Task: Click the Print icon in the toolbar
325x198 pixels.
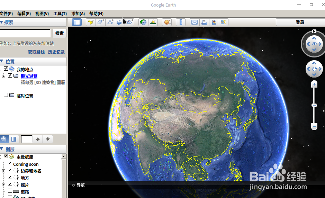Action: click(204, 22)
